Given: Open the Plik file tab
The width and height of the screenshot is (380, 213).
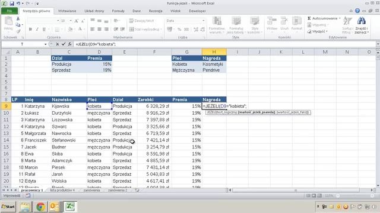Looking at the screenshot, I should [9, 11].
